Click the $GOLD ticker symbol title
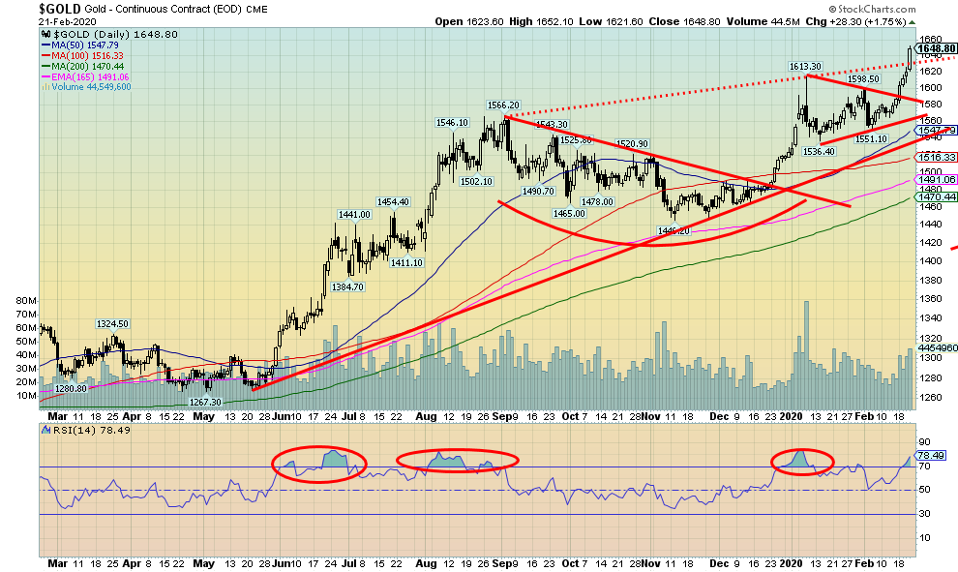Image resolution: width=958 pixels, height=572 pixels. pos(61,8)
